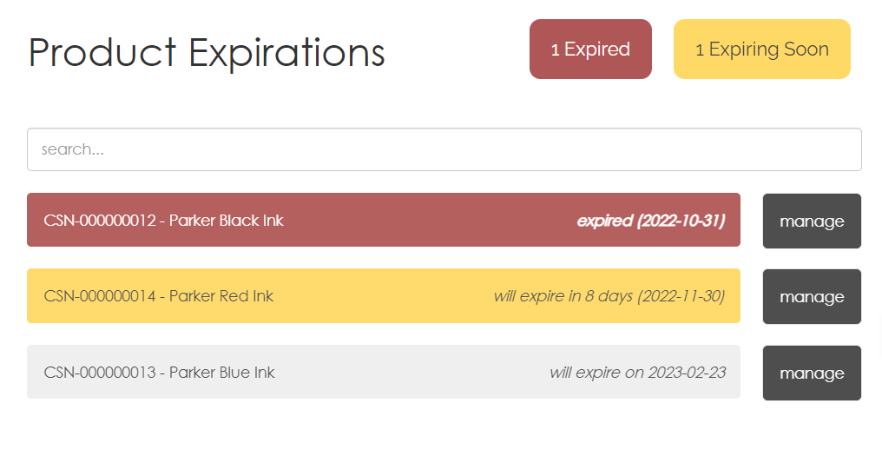The height and width of the screenshot is (456, 882).
Task: Click product code CSN-000000012
Action: 100,221
